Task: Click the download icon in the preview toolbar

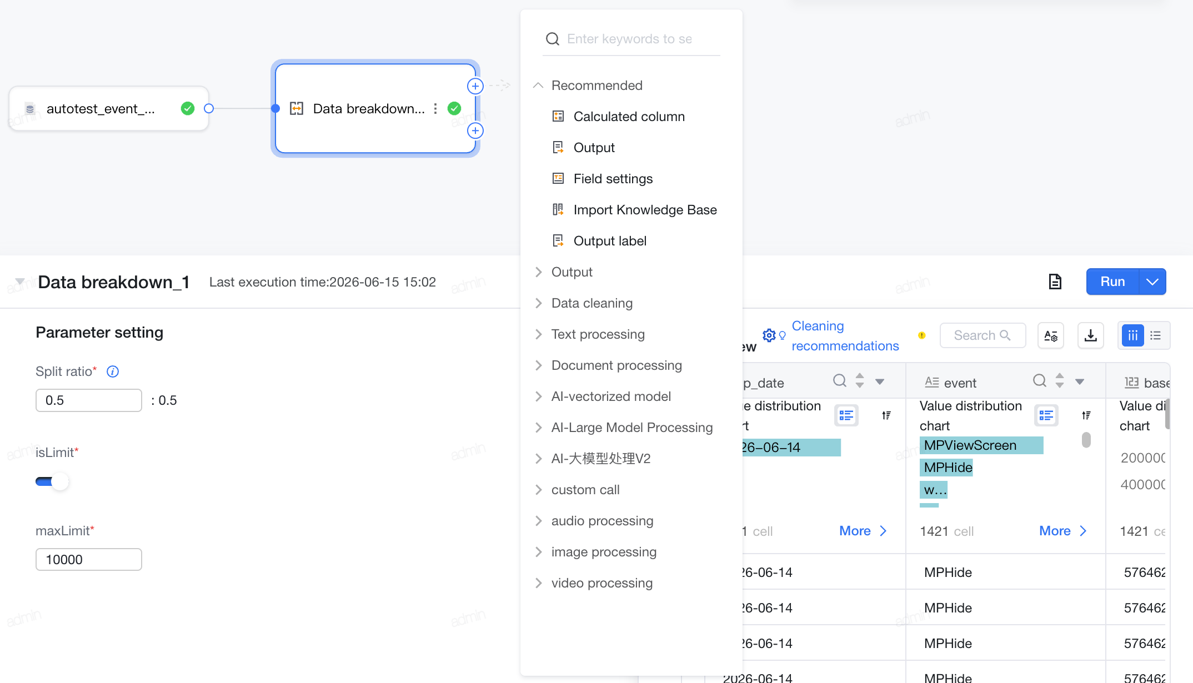Action: pyautogui.click(x=1090, y=335)
